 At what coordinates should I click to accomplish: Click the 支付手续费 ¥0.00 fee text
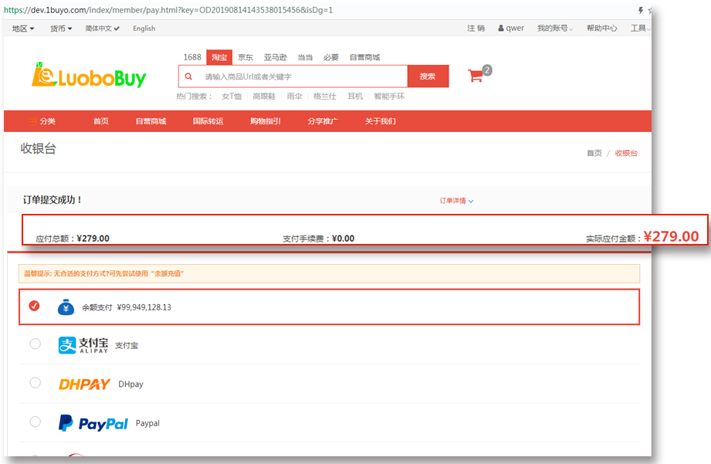[319, 239]
